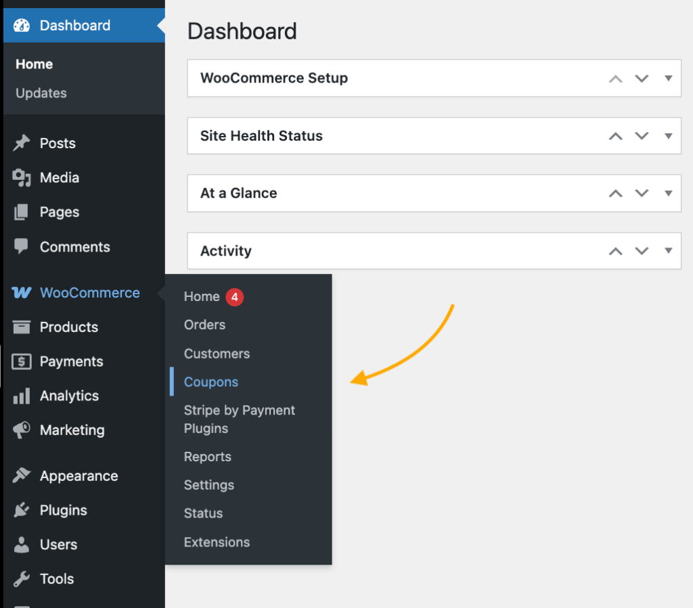Click the Products archive box icon
The image size is (693, 608).
(22, 327)
